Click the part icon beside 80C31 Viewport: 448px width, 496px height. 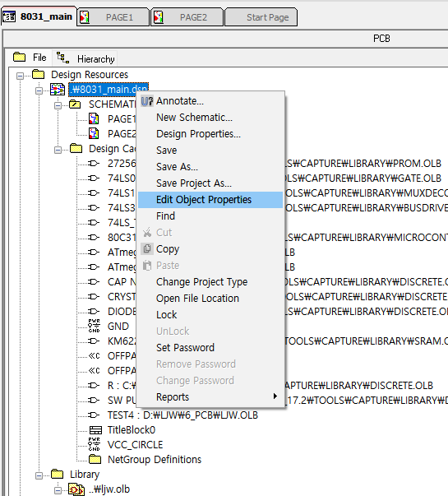click(94, 237)
